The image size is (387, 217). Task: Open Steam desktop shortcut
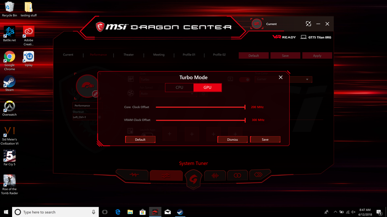tap(9, 83)
